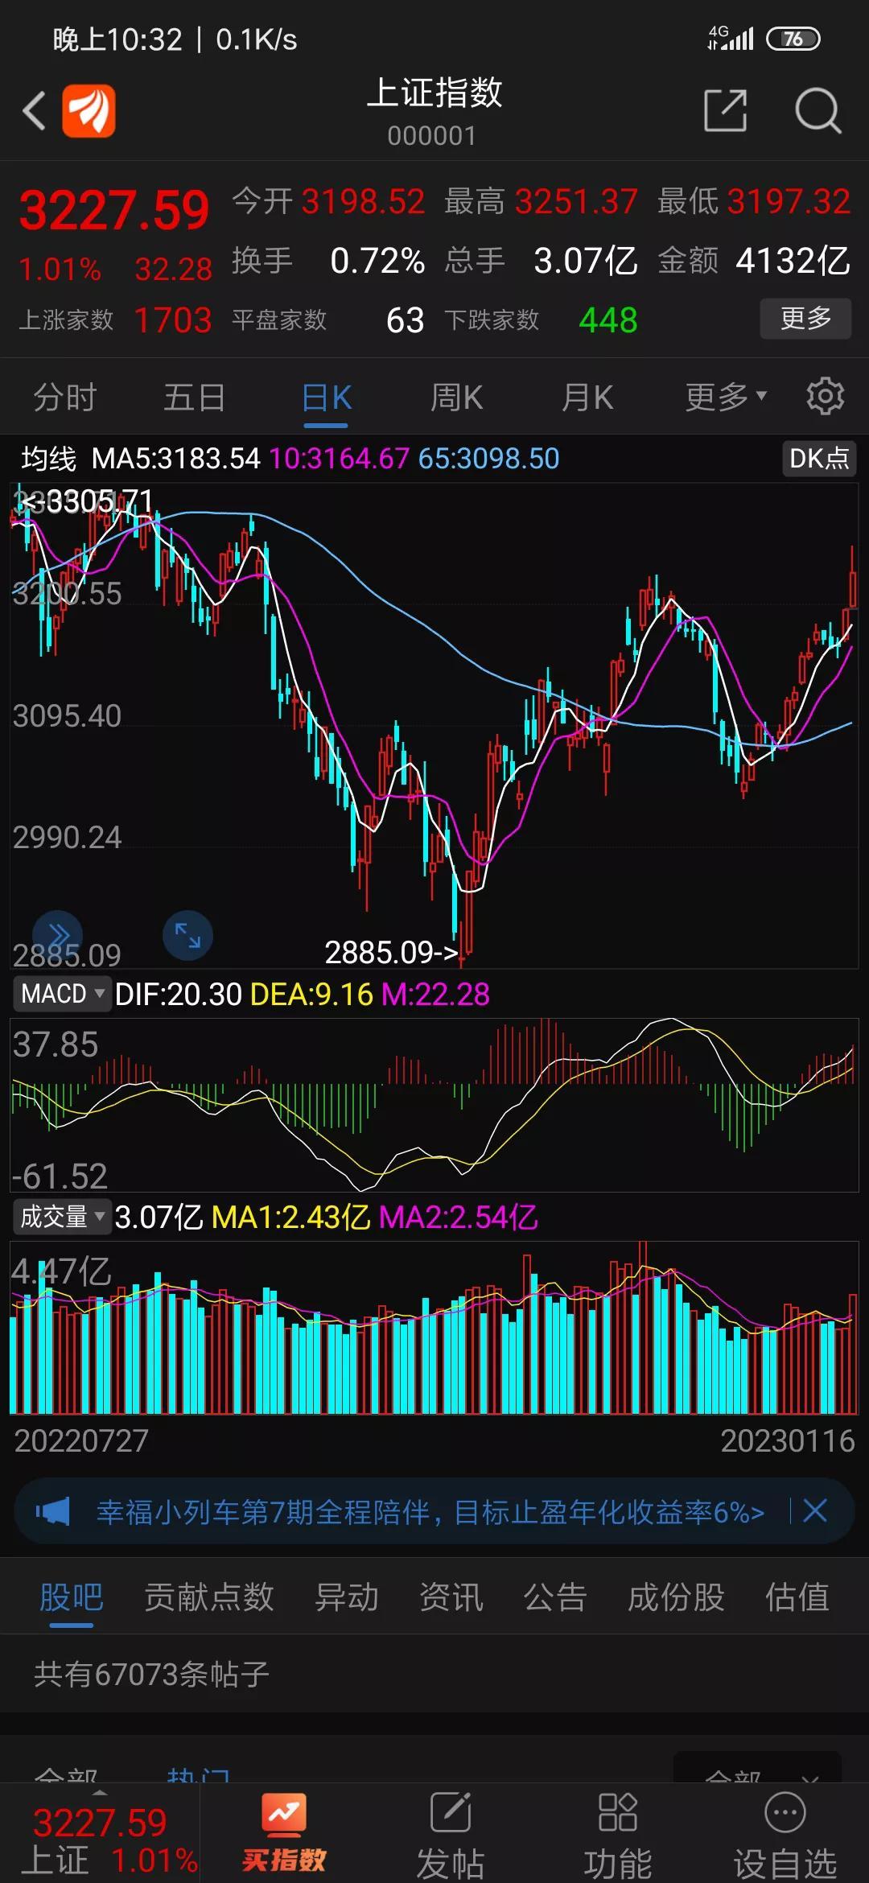Toggle the DK点 indicator

pyautogui.click(x=818, y=459)
